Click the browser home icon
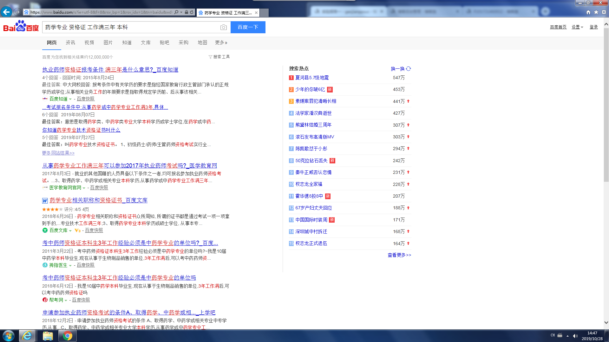 click(x=588, y=12)
